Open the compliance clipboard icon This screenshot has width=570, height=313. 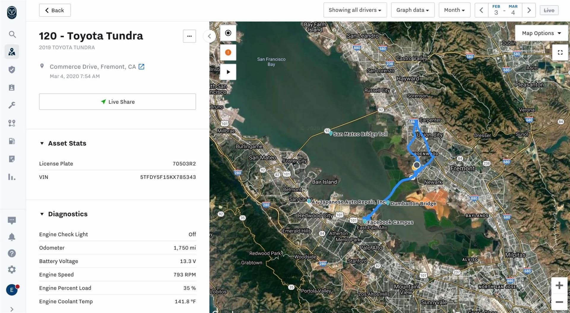tap(12, 87)
